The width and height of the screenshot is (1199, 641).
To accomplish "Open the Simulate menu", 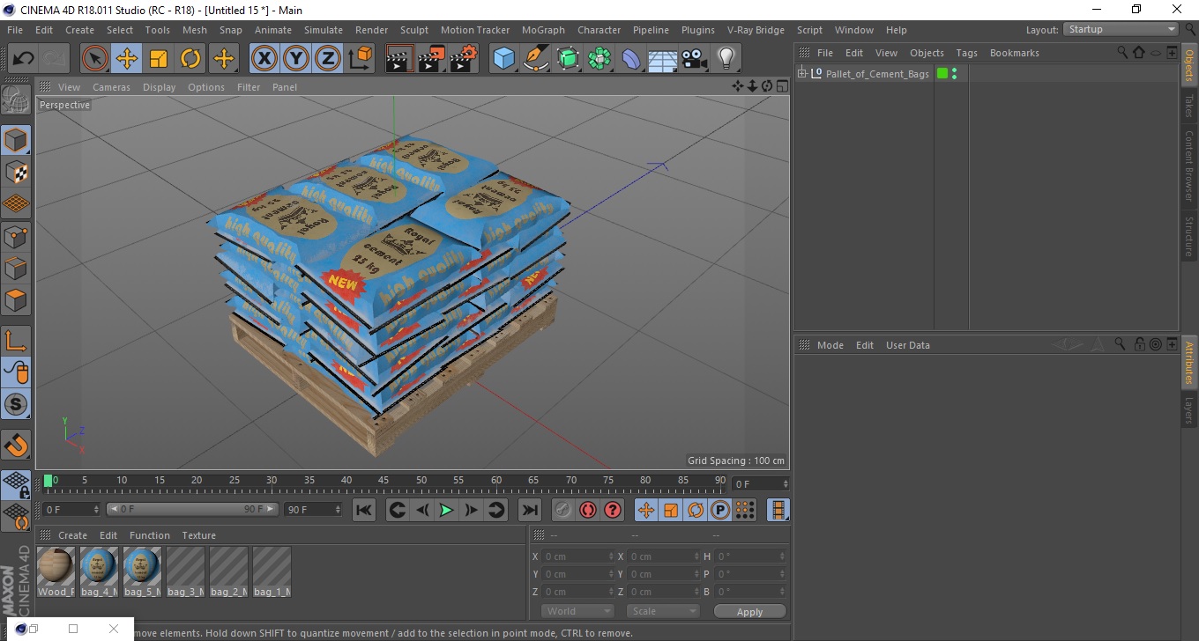I will point(324,30).
